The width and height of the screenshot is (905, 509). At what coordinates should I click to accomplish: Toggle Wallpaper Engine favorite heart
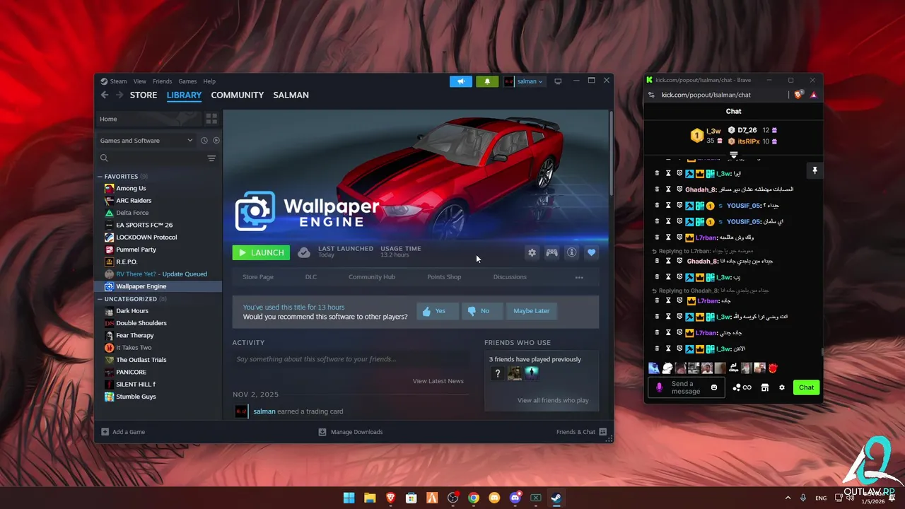pos(592,252)
